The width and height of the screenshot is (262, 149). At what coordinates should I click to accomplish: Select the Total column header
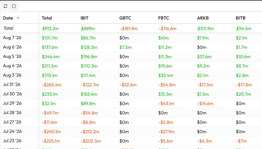(x=47, y=18)
